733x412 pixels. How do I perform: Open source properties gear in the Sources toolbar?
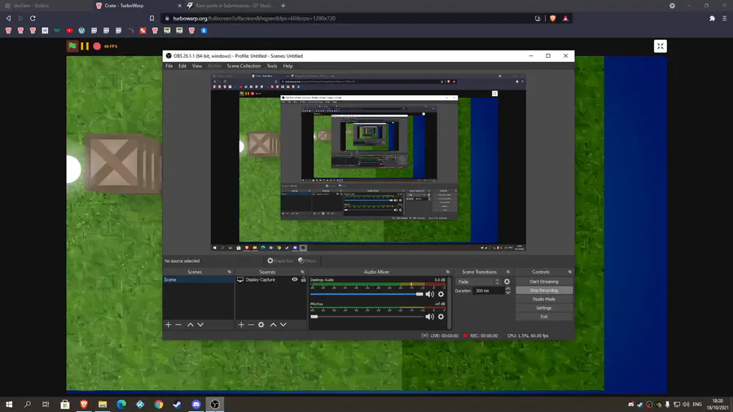click(261, 324)
